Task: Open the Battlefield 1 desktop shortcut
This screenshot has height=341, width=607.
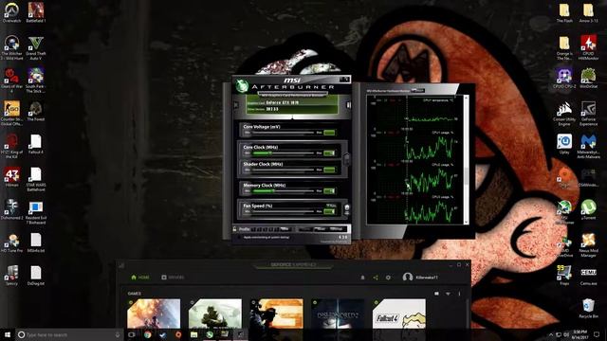Action: [x=36, y=12]
